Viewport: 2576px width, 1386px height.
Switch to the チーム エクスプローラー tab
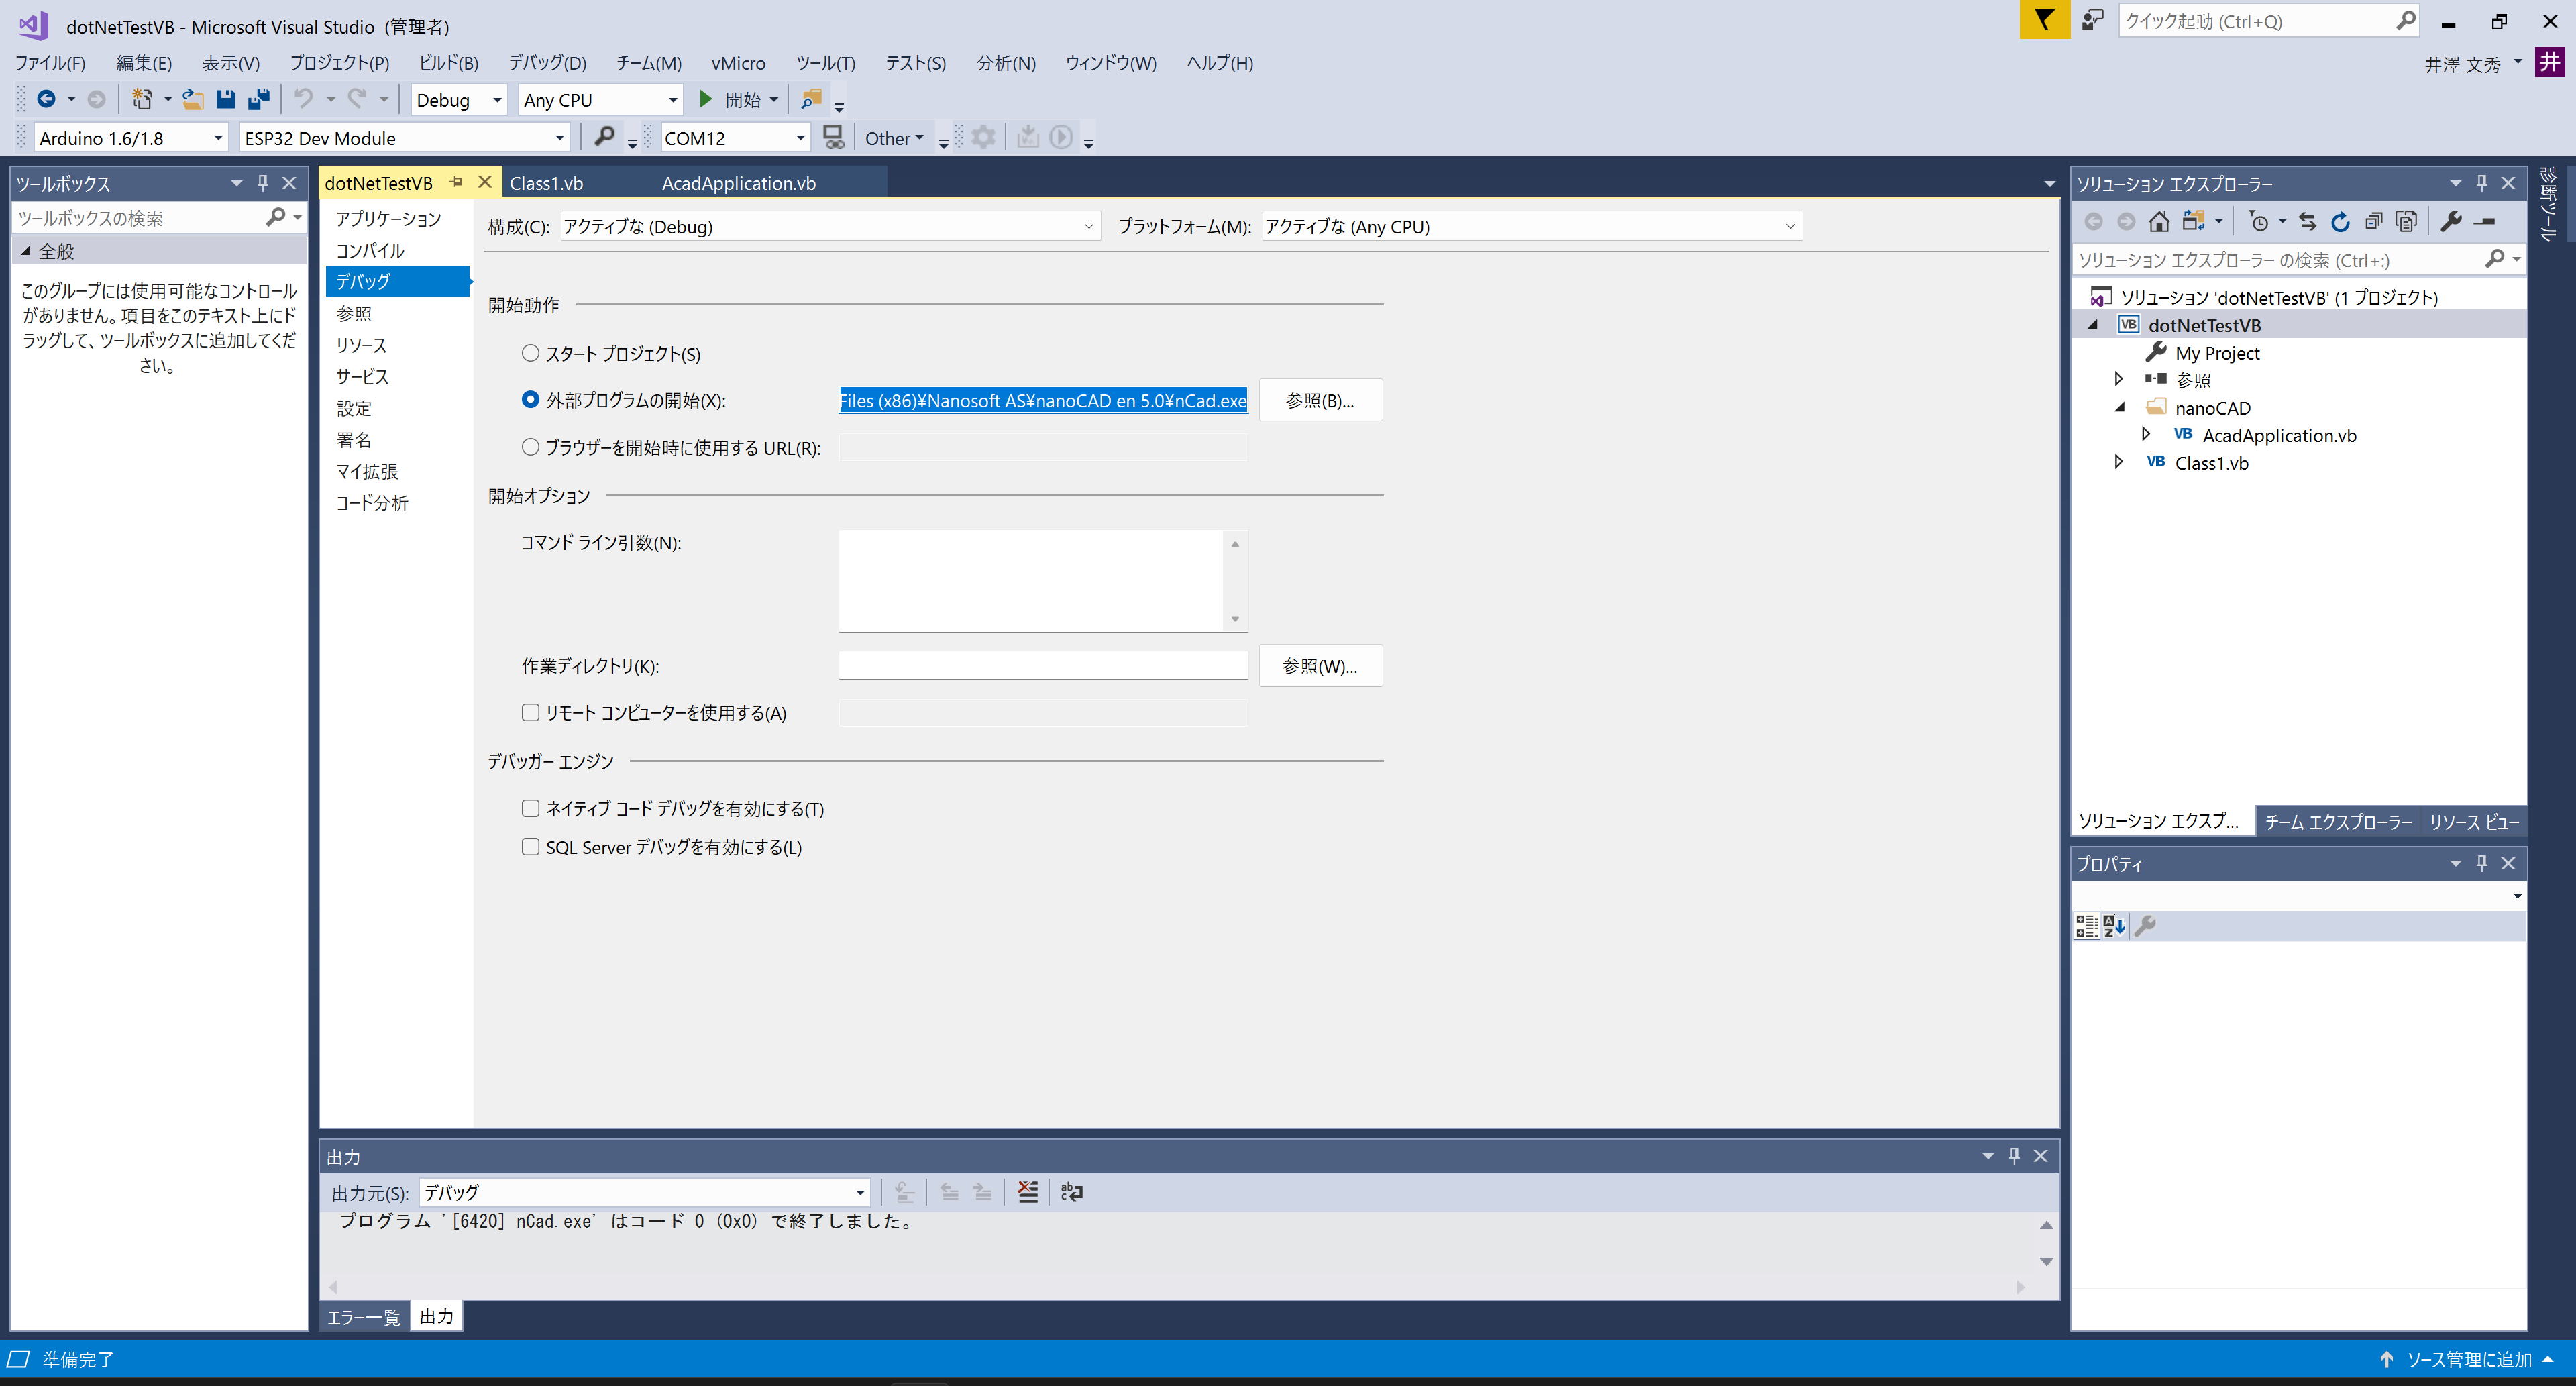pos(2338,821)
